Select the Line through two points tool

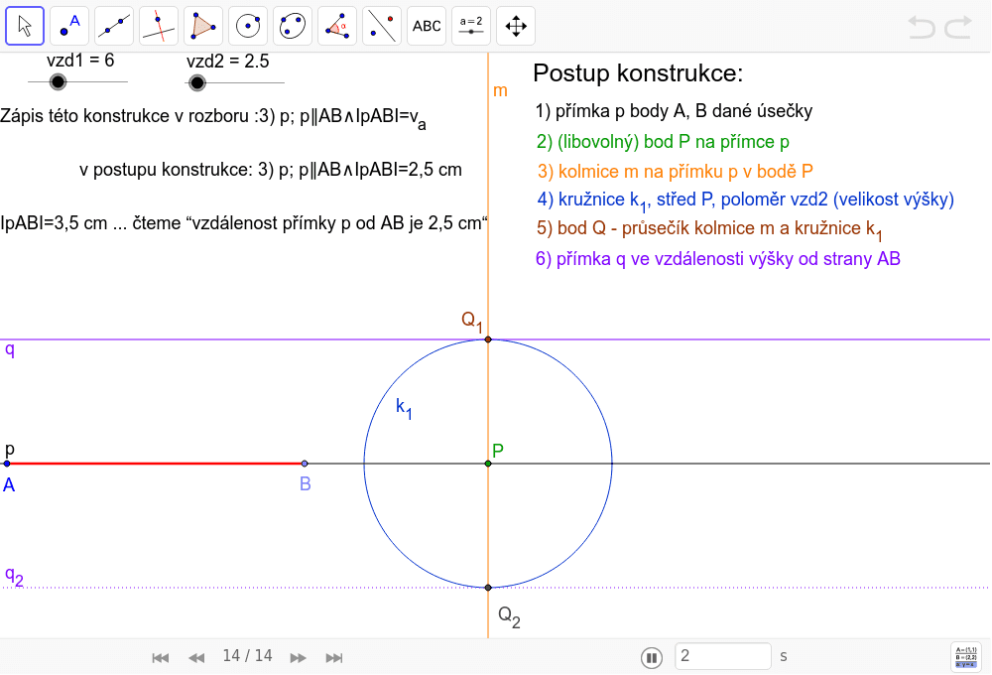click(114, 26)
